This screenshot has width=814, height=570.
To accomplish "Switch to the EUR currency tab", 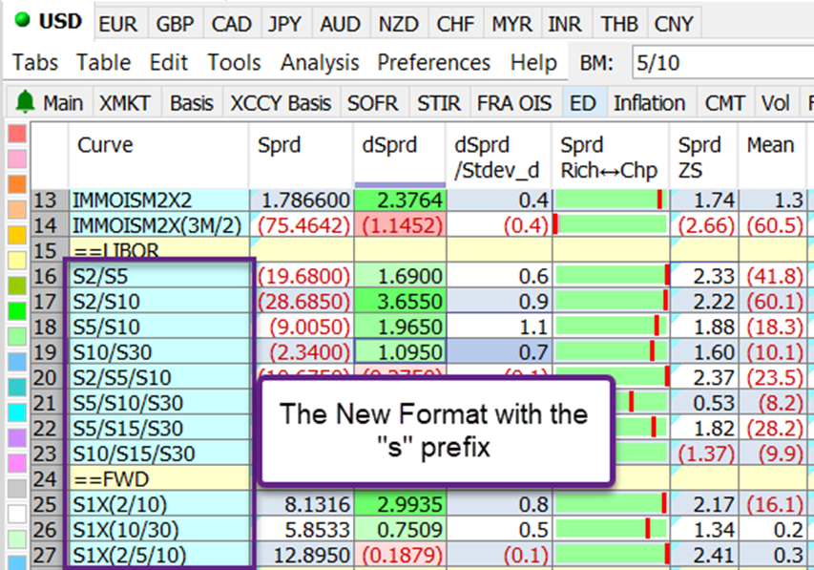I will coord(118,24).
